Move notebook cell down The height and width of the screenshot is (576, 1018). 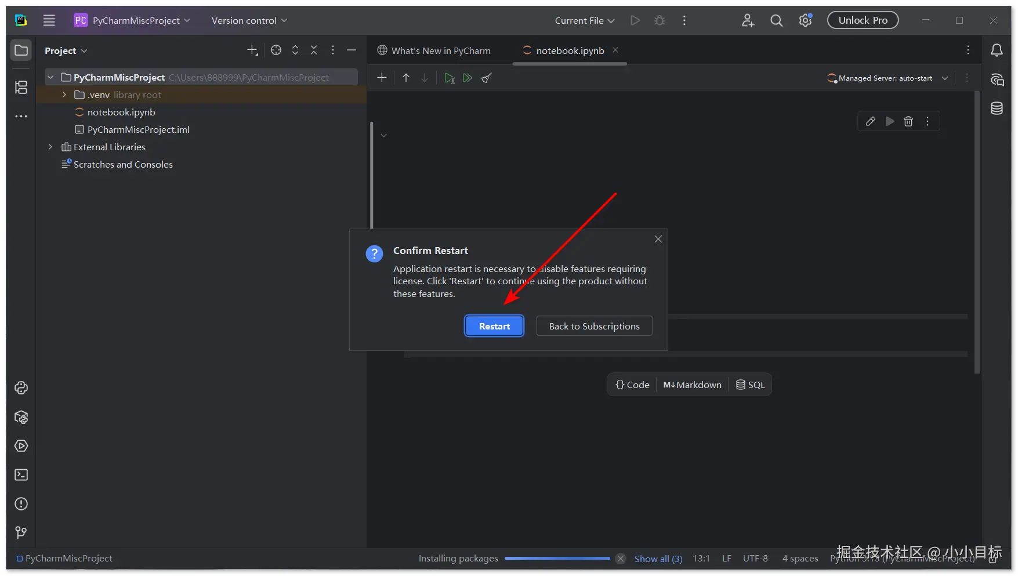(425, 78)
